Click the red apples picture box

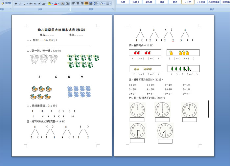click(x=145, y=53)
